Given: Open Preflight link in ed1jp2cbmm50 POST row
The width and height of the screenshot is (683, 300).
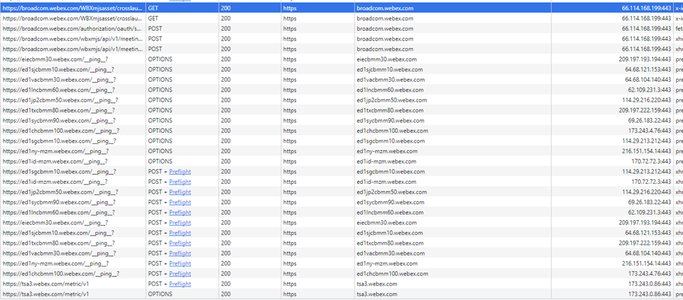Looking at the screenshot, I should pyautogui.click(x=180, y=192).
